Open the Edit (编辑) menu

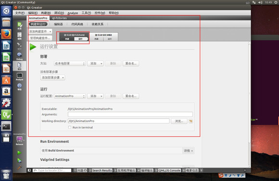coord(33,13)
